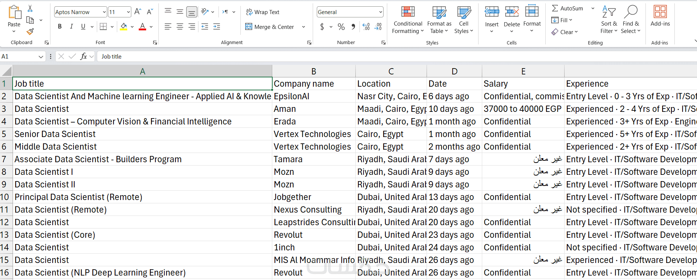The width and height of the screenshot is (697, 280).
Task: Align cell text to the left
Action: point(168,27)
